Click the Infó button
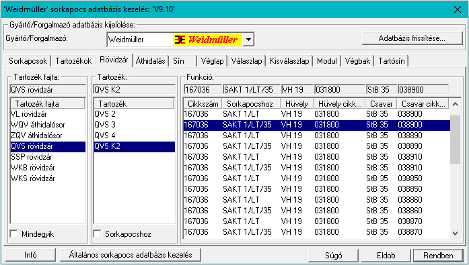The width and height of the screenshot is (469, 265). pos(30,255)
